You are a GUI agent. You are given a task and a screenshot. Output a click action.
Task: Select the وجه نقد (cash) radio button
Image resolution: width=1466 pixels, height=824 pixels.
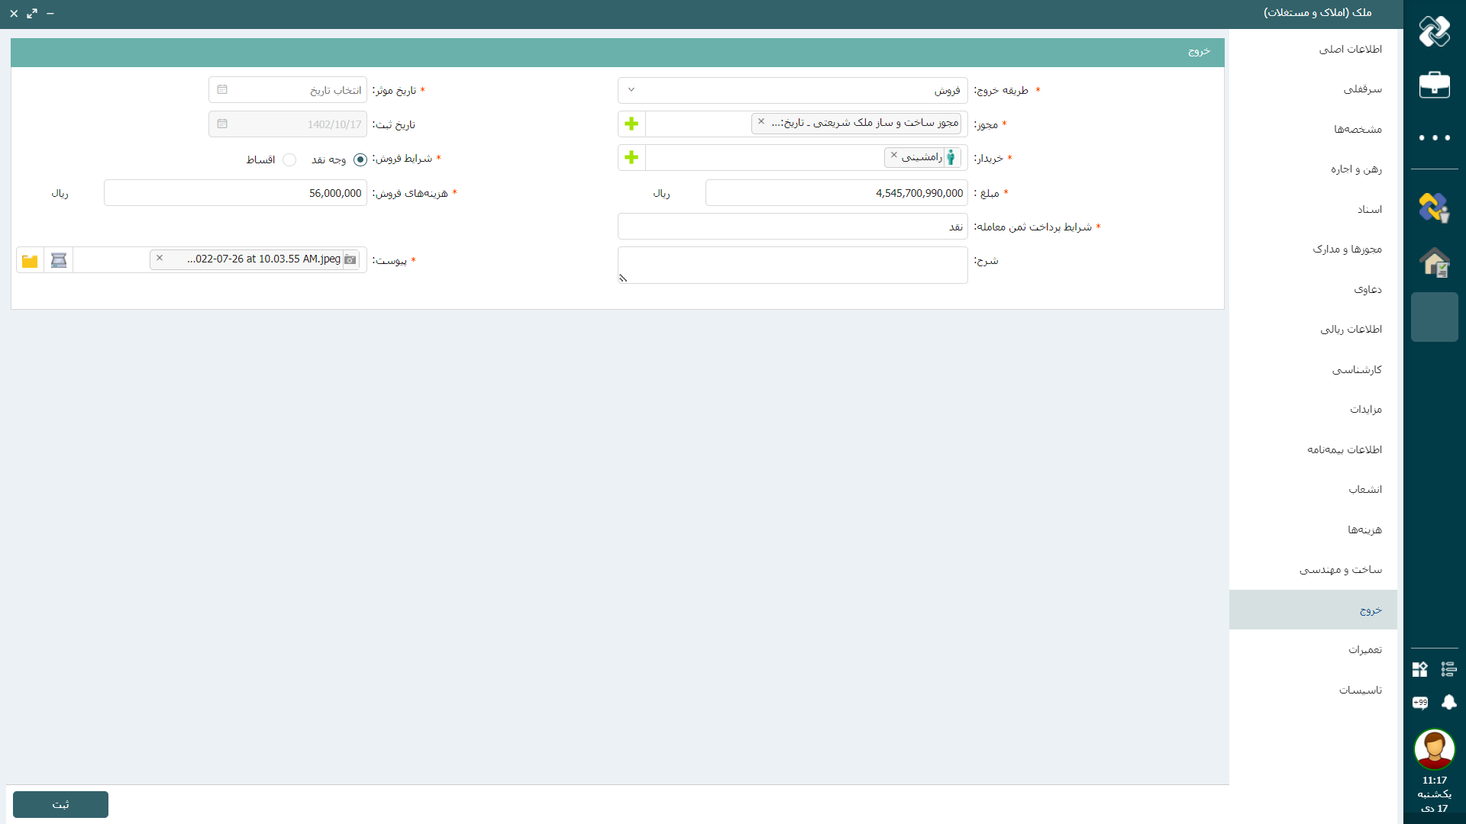pyautogui.click(x=360, y=159)
